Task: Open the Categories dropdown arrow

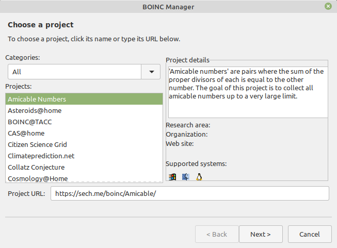Action: 151,72
